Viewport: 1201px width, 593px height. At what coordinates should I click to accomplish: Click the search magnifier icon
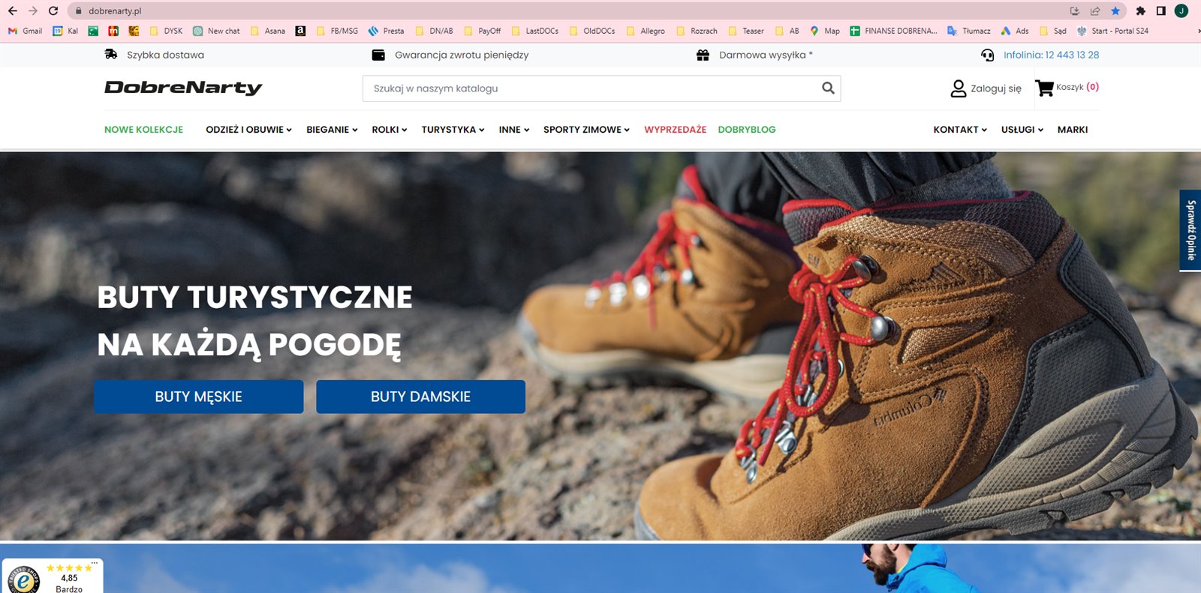point(828,88)
